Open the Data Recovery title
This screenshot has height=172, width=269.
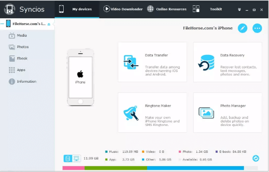click(232, 55)
